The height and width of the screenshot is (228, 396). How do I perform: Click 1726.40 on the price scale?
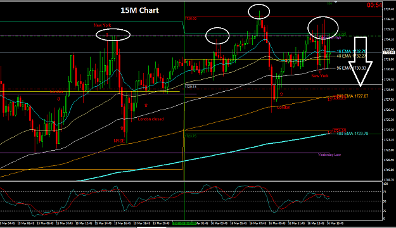pos(388,110)
